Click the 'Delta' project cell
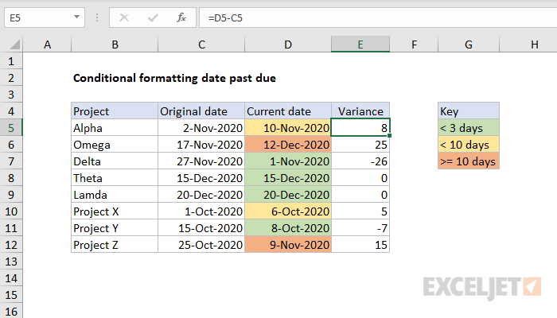This screenshot has height=318, width=557. (115, 161)
